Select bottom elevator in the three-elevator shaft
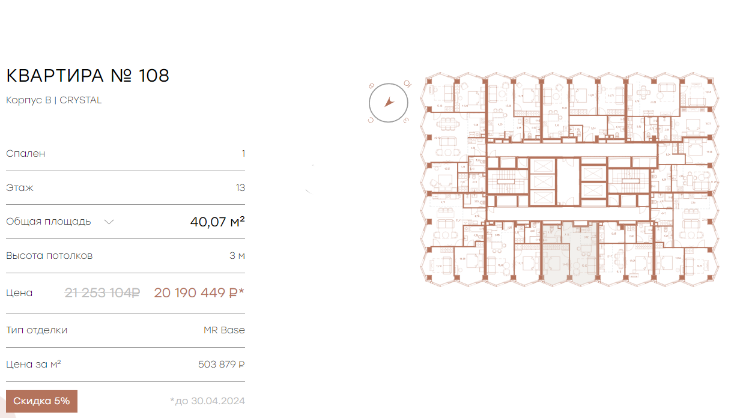 (543, 198)
